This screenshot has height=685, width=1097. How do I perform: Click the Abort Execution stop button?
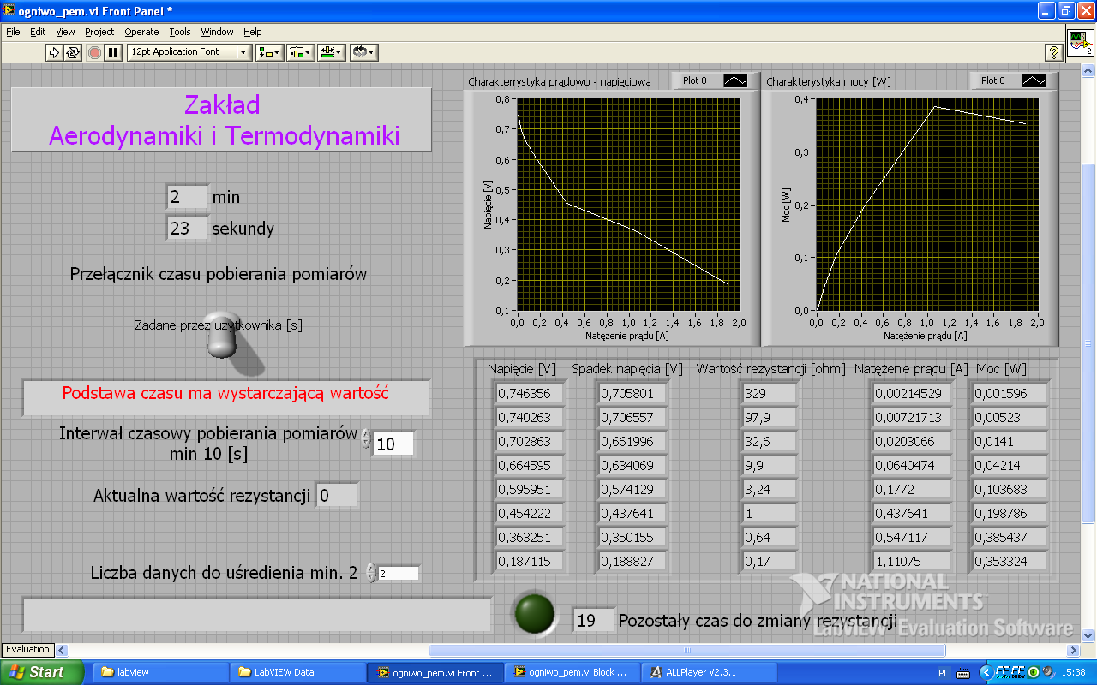[95, 52]
